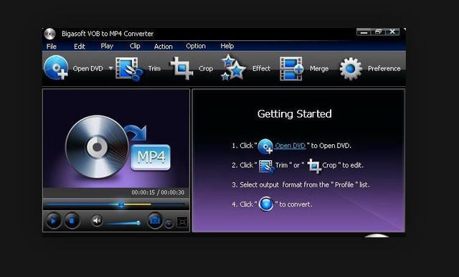The width and height of the screenshot is (459, 277).
Task: Choose the Crop tool icon in toolbar
Action: [x=181, y=68]
